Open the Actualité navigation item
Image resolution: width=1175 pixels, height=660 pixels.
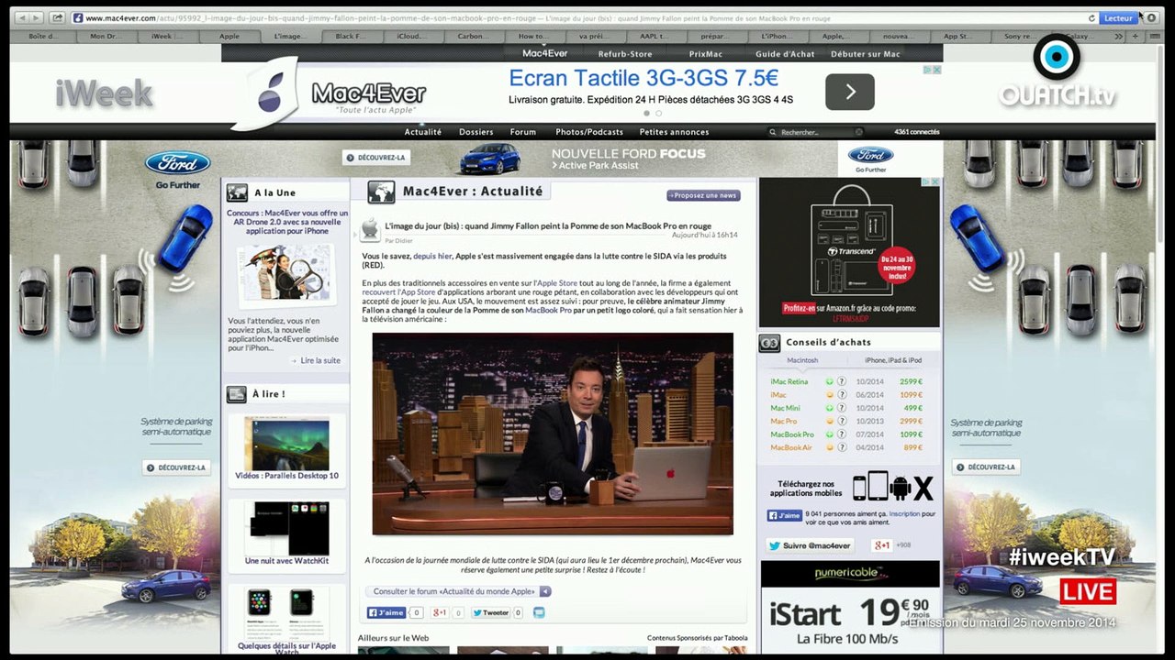(x=423, y=132)
